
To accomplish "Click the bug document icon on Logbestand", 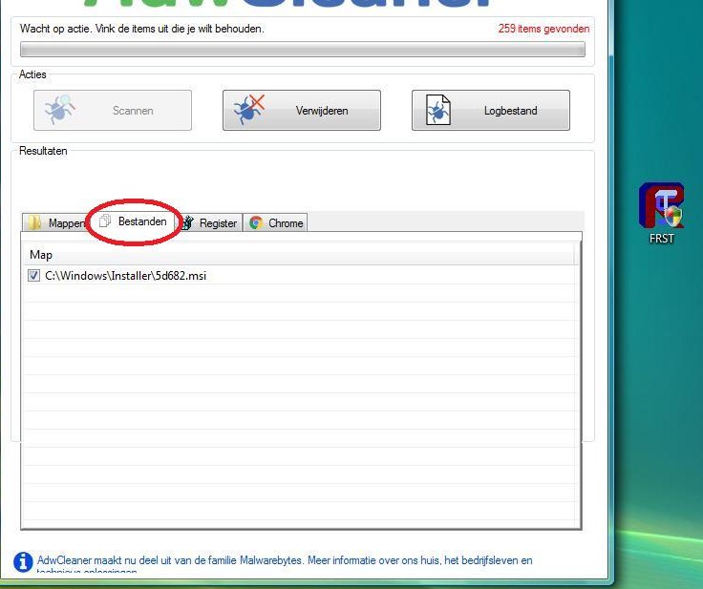I will 437,110.
